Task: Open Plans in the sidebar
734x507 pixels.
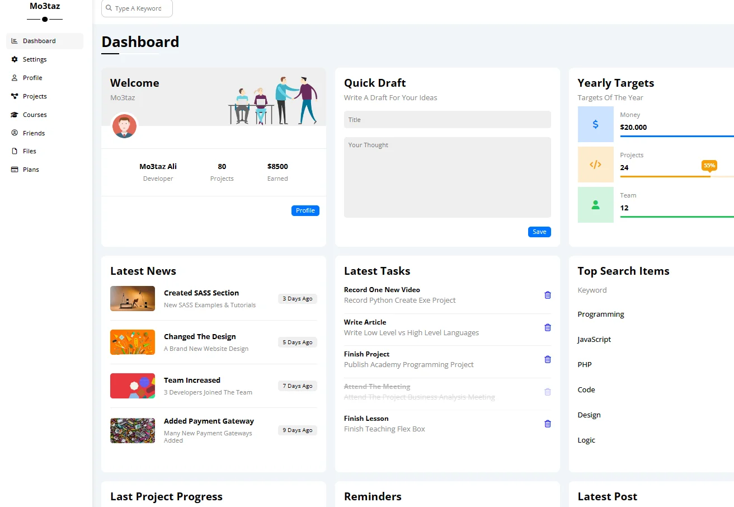Action: pyautogui.click(x=45, y=170)
